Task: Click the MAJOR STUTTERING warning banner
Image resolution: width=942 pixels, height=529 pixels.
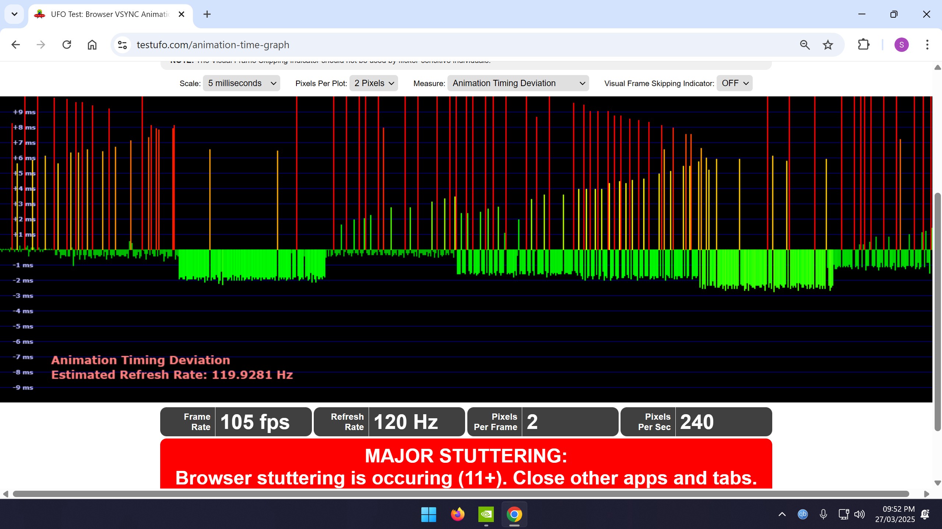Action: pyautogui.click(x=466, y=464)
